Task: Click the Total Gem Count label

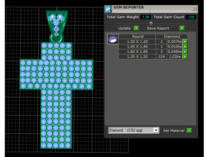Action: 169,17
